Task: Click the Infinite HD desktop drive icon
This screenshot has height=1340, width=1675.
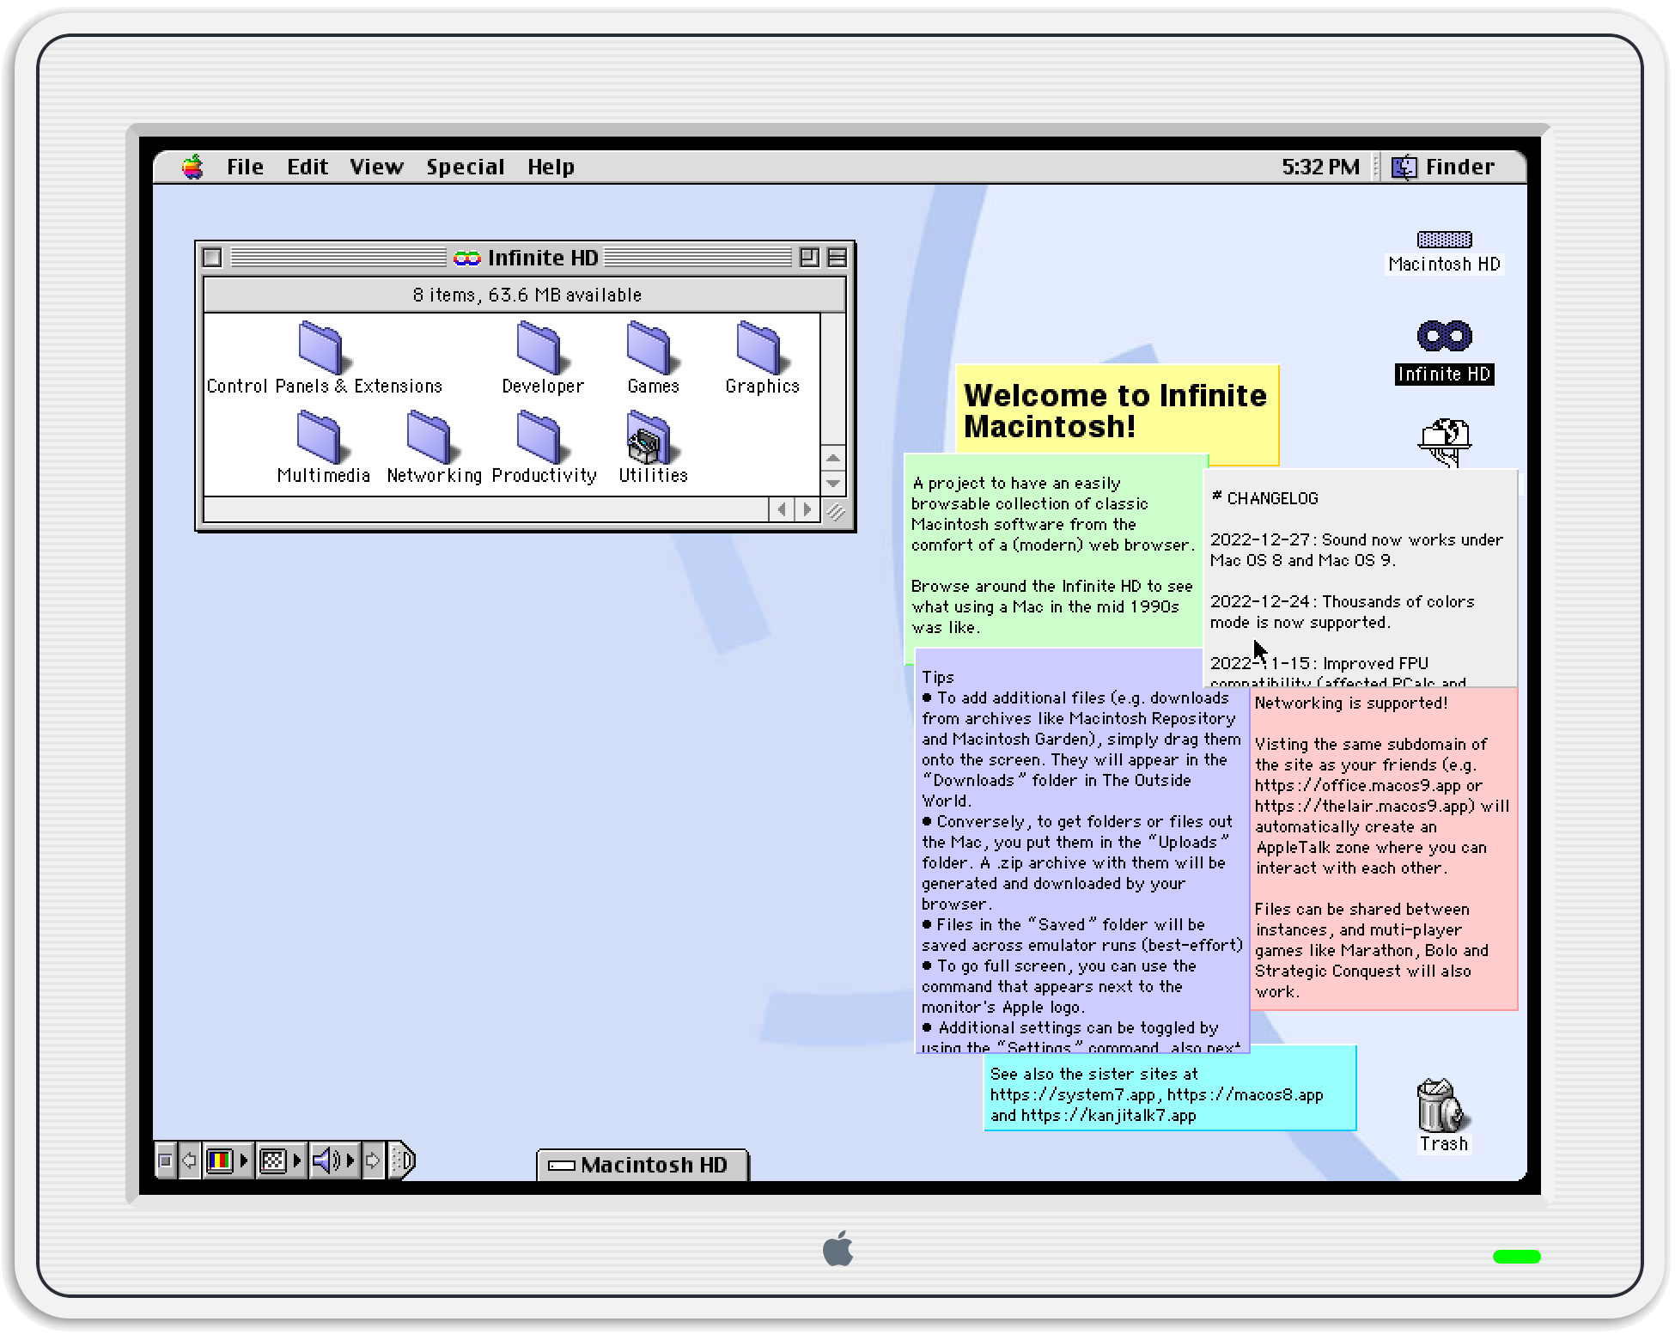Action: tap(1444, 337)
